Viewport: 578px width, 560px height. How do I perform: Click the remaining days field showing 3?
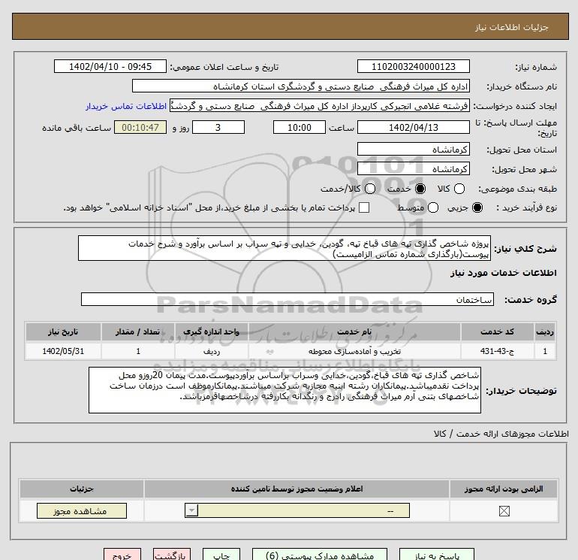pos(218,127)
